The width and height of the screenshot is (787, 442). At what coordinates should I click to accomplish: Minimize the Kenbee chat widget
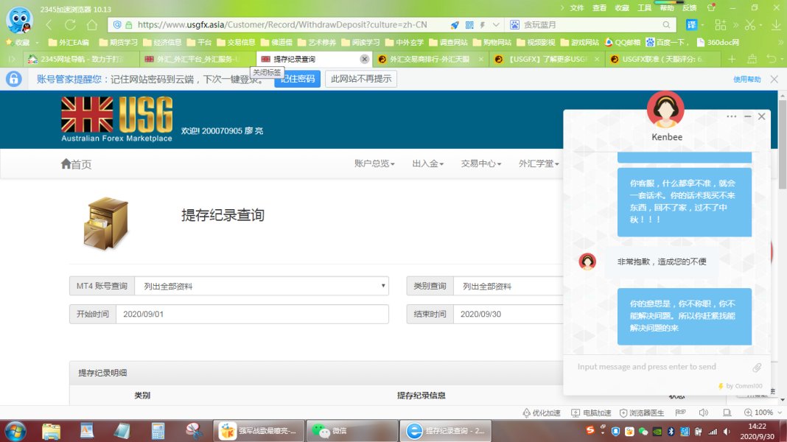pos(747,116)
